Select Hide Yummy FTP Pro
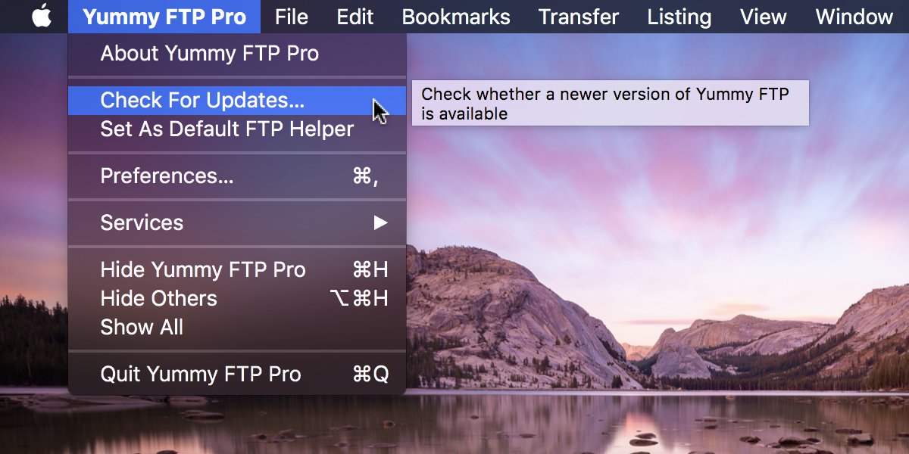 point(237,270)
